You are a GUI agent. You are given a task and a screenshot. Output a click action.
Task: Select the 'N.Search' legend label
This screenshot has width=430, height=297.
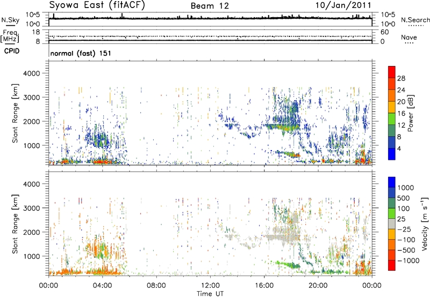tap(415, 20)
